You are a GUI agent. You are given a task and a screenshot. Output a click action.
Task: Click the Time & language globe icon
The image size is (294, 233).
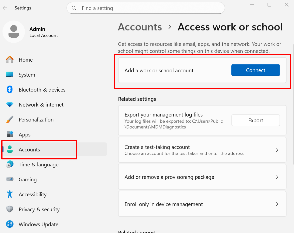pos(10,164)
